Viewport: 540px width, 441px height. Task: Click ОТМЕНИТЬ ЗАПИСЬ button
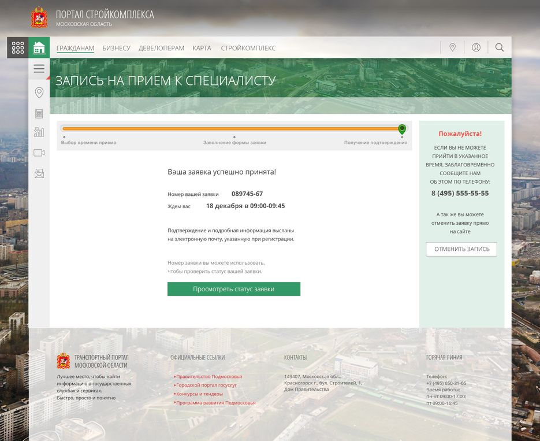[461, 249]
